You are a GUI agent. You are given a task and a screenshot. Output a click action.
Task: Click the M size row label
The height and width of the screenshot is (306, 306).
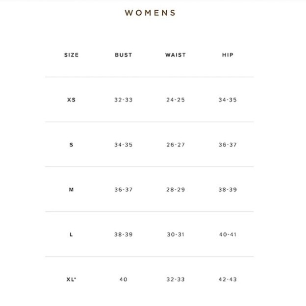click(71, 190)
